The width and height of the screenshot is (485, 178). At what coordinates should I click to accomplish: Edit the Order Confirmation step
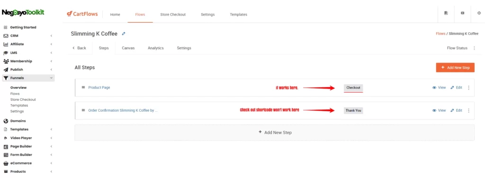coord(456,111)
